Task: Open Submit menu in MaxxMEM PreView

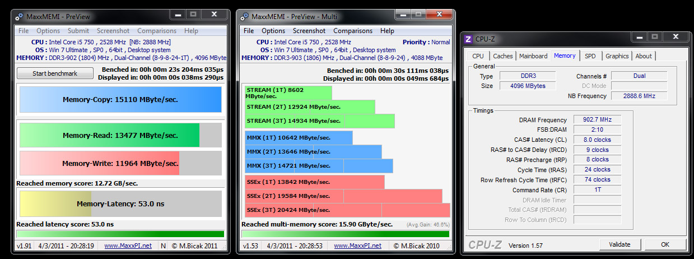Action: tap(78, 31)
